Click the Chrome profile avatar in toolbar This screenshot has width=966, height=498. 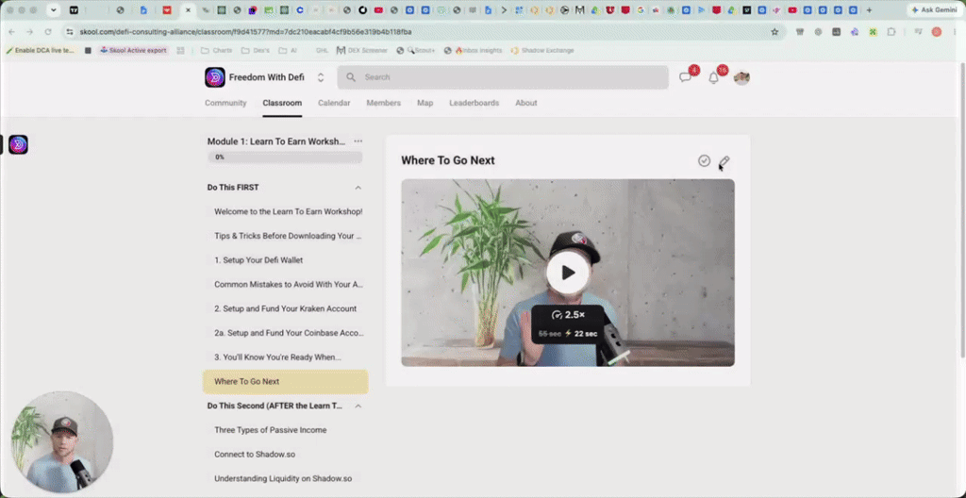(937, 32)
